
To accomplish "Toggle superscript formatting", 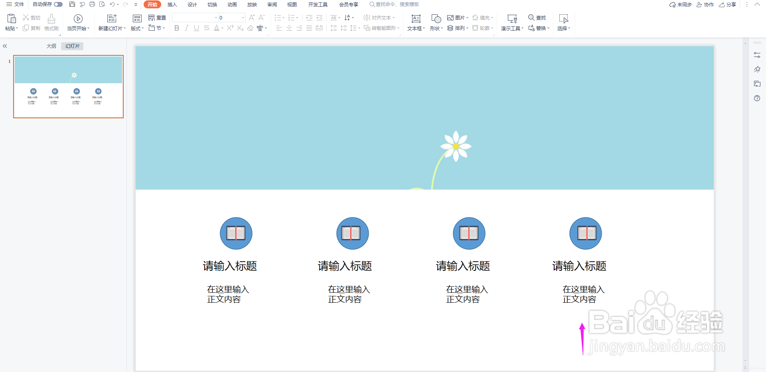I will coord(230,28).
